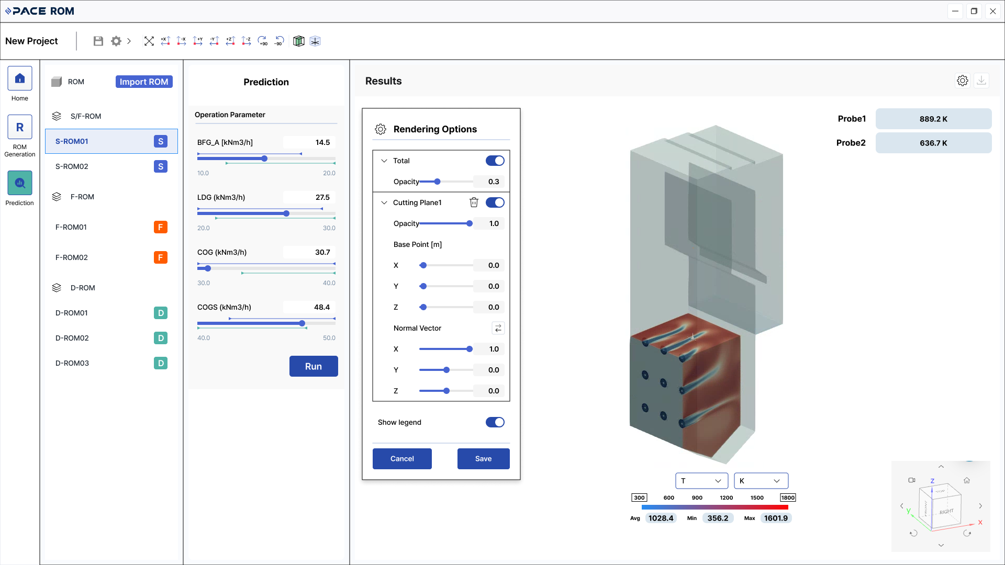Rotate view +90 degrees
This screenshot has height=565, width=1005.
pos(263,41)
